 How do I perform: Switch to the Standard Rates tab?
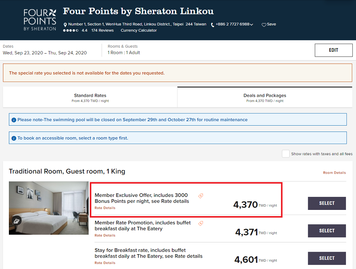90,98
